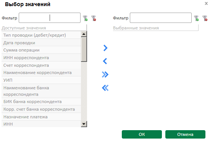Viewport: 210px width, 142px height.
Task: Move item back with single left arrow
Action: [105, 61]
